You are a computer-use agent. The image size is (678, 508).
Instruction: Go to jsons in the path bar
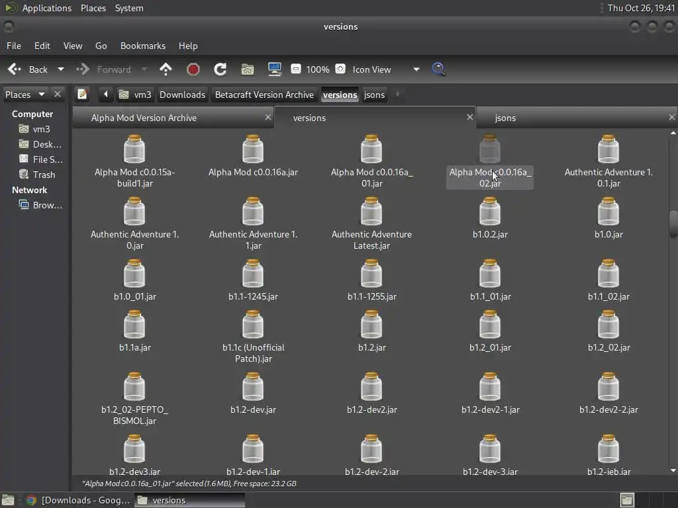coord(374,95)
